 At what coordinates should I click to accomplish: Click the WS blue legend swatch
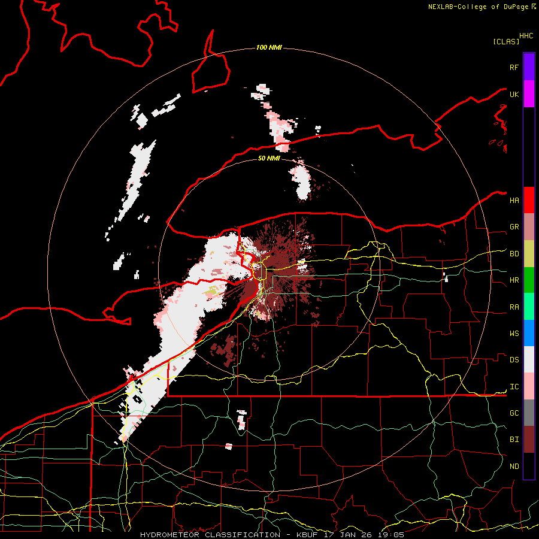click(x=529, y=333)
